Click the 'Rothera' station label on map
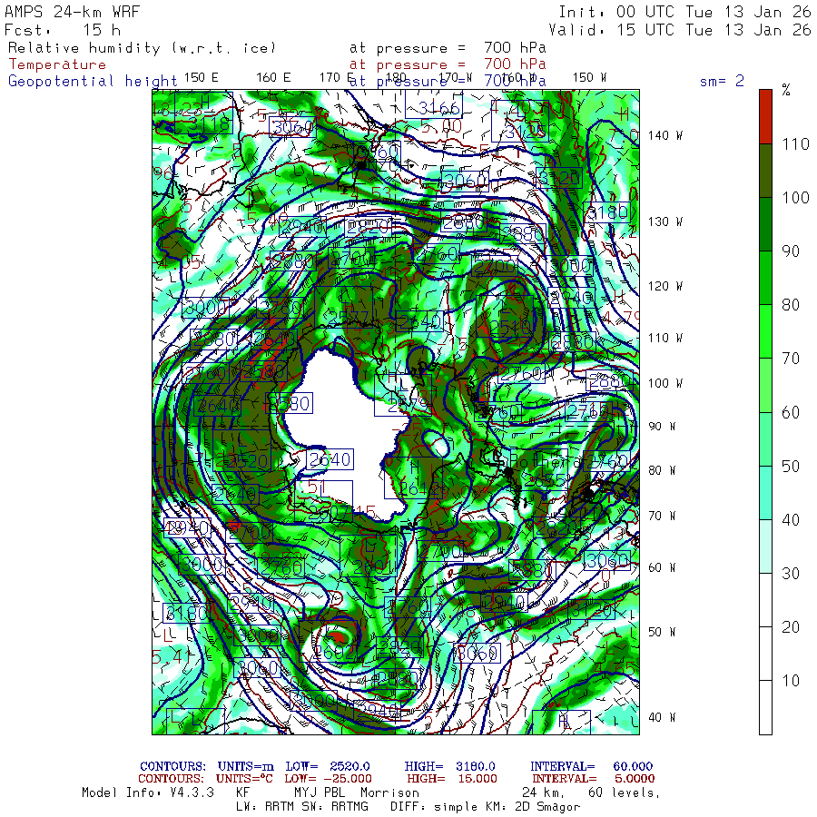 [545, 462]
